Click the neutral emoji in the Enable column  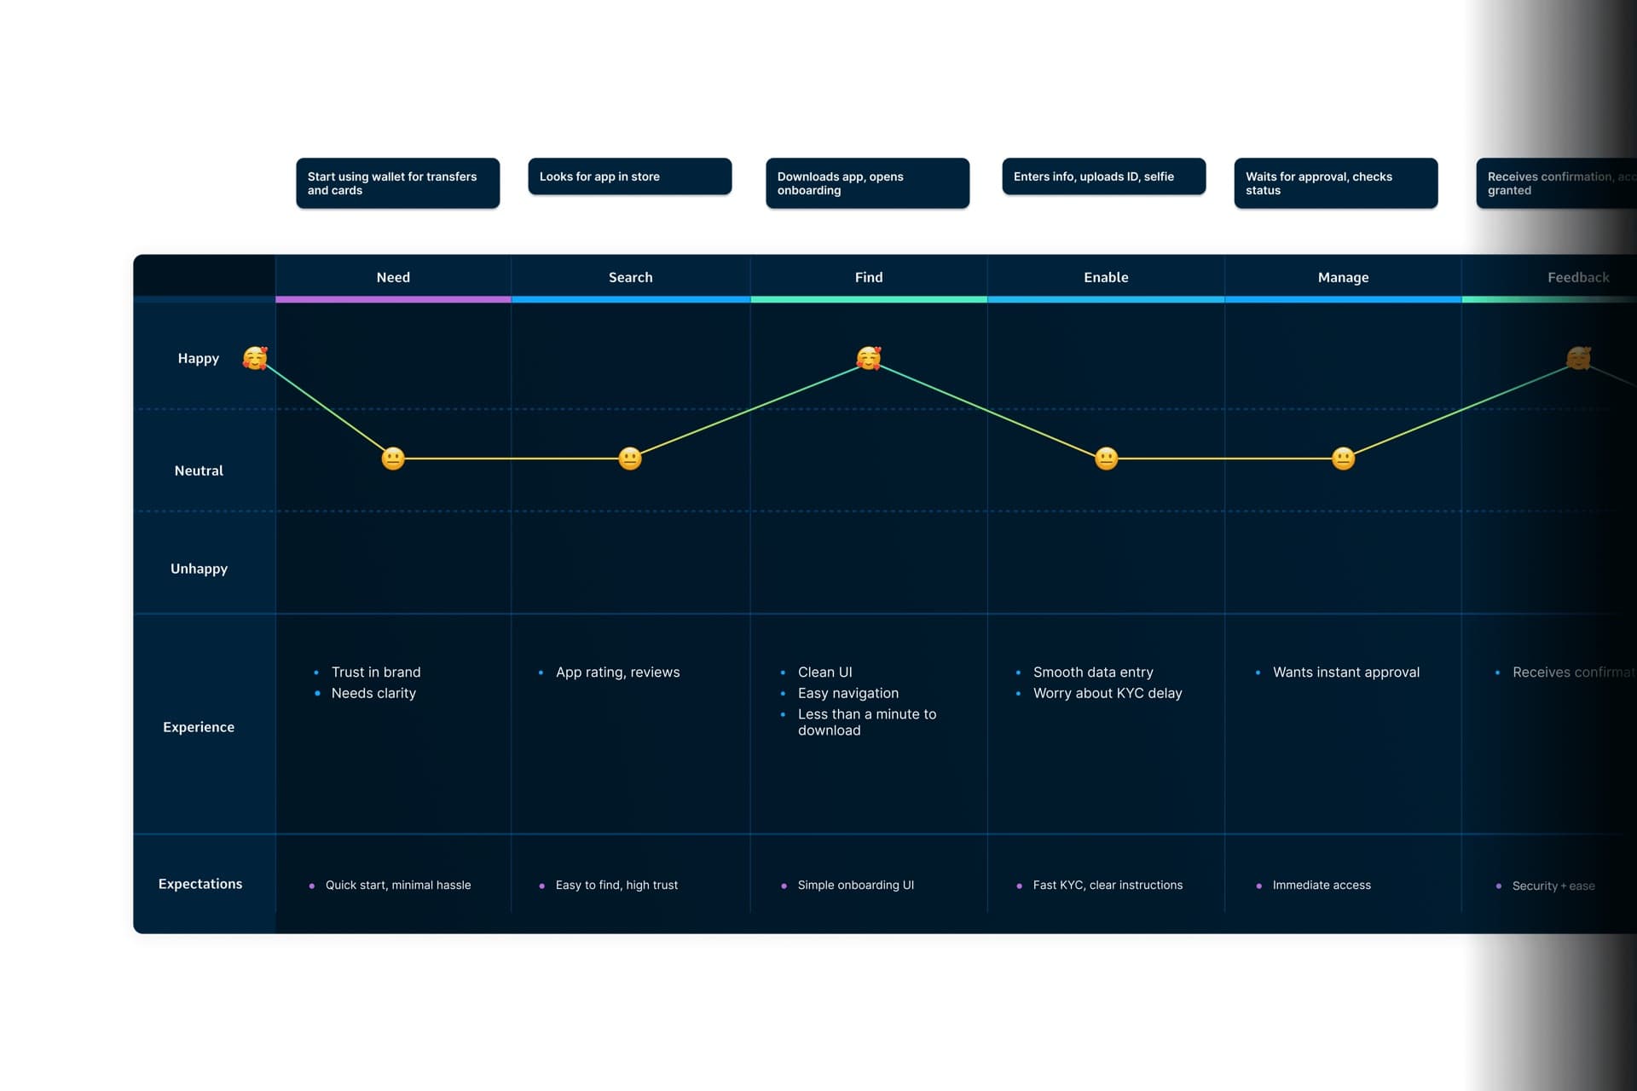1106,458
